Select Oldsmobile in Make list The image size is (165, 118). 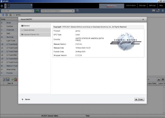(9, 69)
